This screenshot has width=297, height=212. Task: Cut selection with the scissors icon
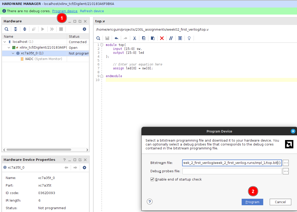pos(135,38)
